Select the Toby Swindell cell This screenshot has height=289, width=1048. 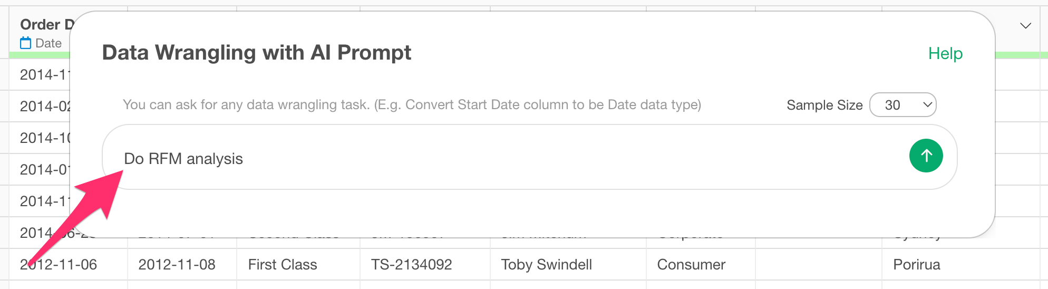(546, 265)
